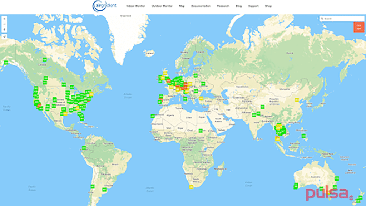The height and width of the screenshot is (206, 366).
Task: Open the Research page
Action: [223, 6]
